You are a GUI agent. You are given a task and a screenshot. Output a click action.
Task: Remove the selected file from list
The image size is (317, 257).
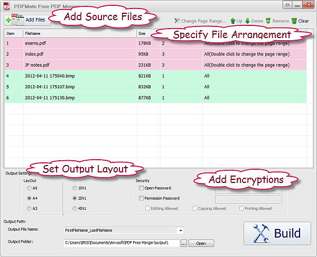[277, 21]
